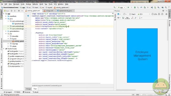This screenshot has height=96, width=171.
Task: Open the VCS menu
Action: tap(55, 4)
